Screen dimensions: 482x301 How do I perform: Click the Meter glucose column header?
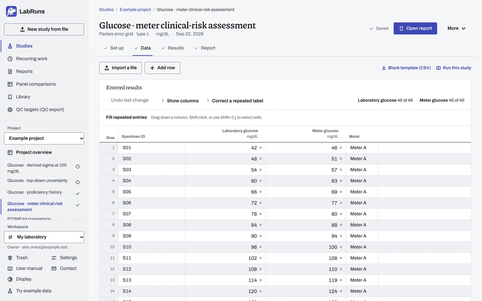coord(325,133)
